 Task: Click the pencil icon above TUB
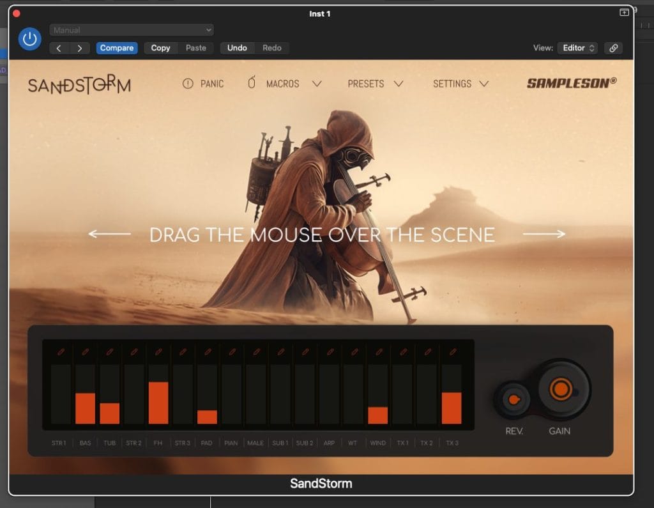click(x=110, y=352)
